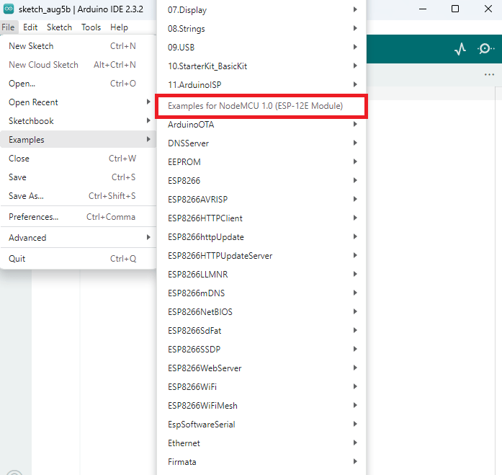
Task: Maximize the Arduino IDE window
Action: point(455,9)
